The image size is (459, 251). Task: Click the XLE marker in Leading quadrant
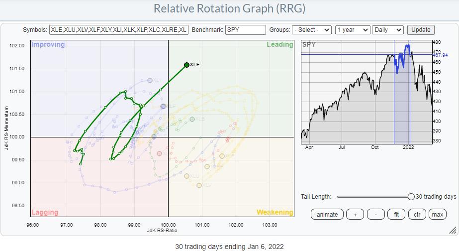[186, 65]
